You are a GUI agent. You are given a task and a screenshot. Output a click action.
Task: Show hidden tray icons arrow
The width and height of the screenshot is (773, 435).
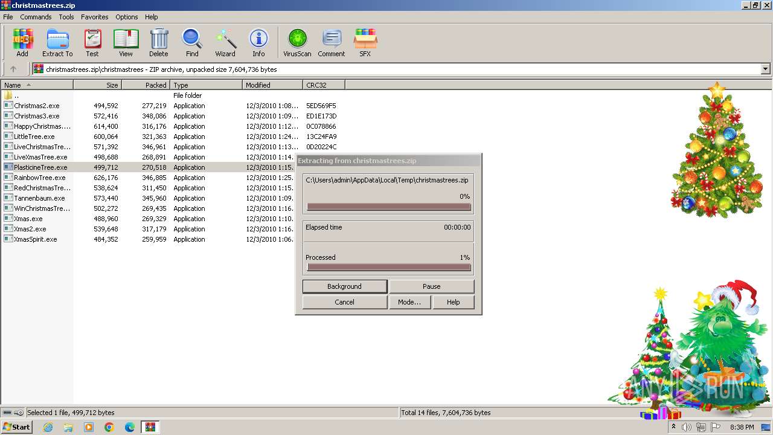673,427
